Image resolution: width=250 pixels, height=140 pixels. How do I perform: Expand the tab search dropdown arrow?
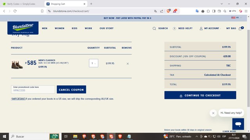click(221, 4)
